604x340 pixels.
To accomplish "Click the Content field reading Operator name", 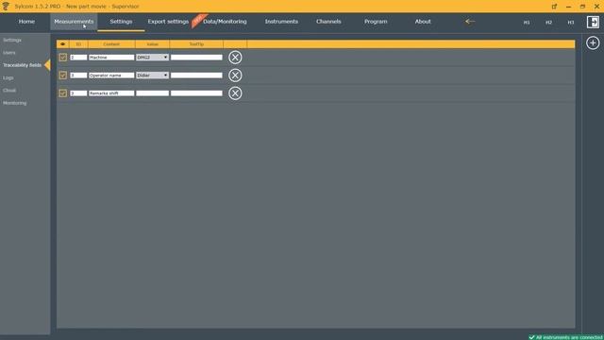I will [111, 76].
